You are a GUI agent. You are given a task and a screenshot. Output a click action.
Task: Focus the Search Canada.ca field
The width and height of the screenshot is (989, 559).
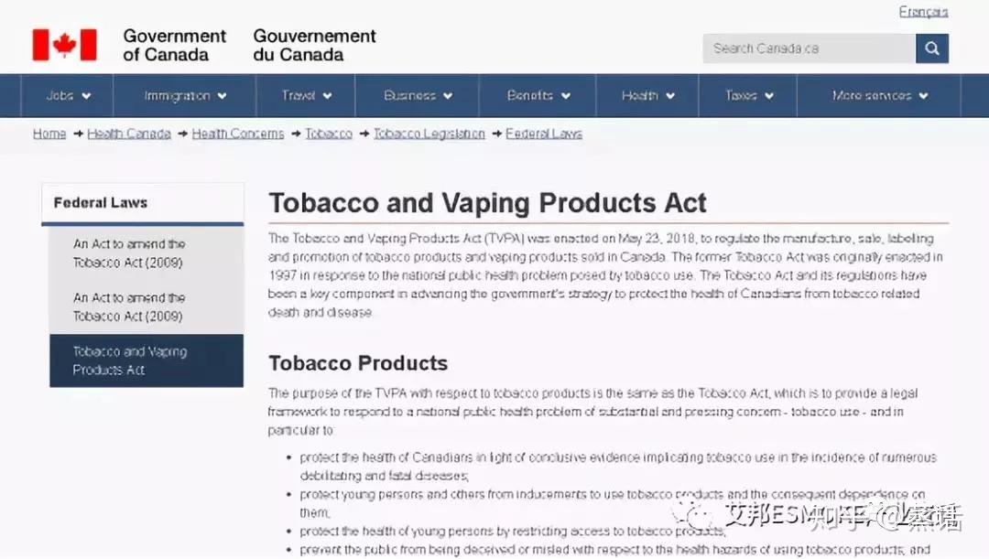click(810, 48)
